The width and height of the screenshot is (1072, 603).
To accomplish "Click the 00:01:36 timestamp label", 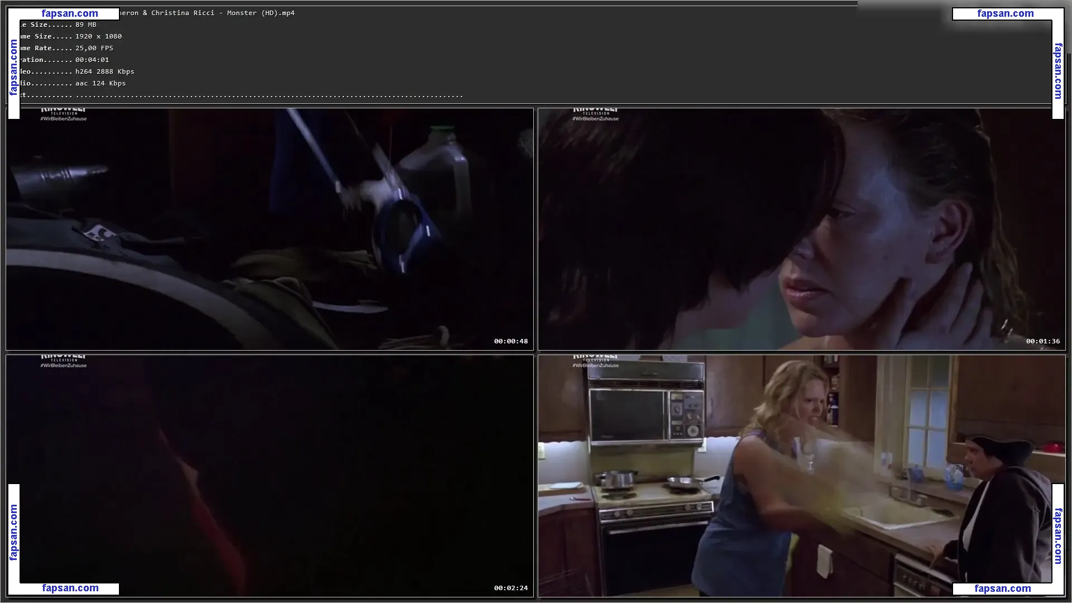I will click(1043, 341).
